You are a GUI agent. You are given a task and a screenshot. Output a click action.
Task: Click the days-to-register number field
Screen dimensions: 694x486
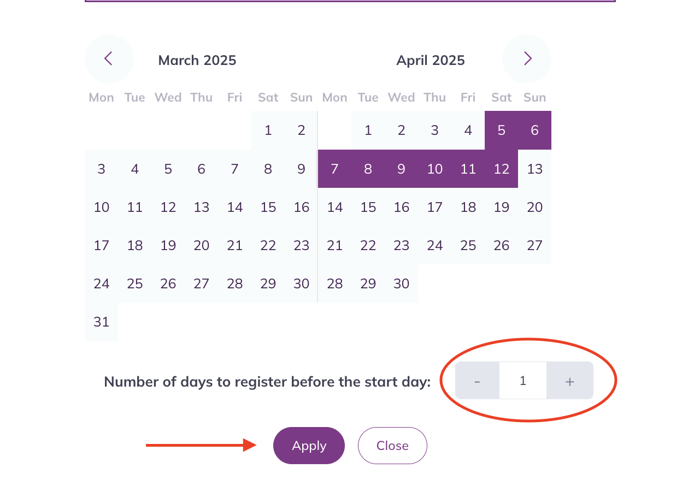[x=523, y=381]
